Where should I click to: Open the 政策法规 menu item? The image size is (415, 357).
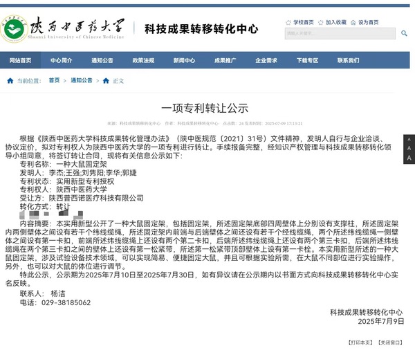point(143,60)
